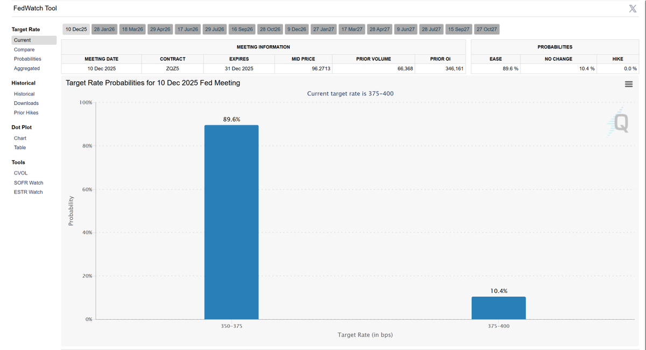Image resolution: width=646 pixels, height=350 pixels.
Task: Select the 10 Dec25 meeting tab
Action: coord(76,29)
